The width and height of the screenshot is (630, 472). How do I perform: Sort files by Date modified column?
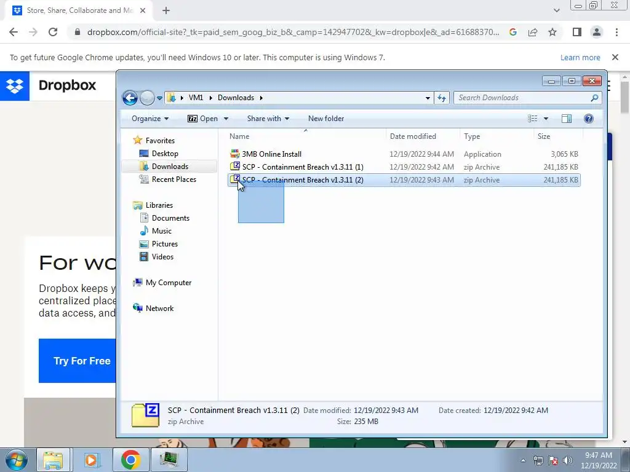[x=413, y=136]
